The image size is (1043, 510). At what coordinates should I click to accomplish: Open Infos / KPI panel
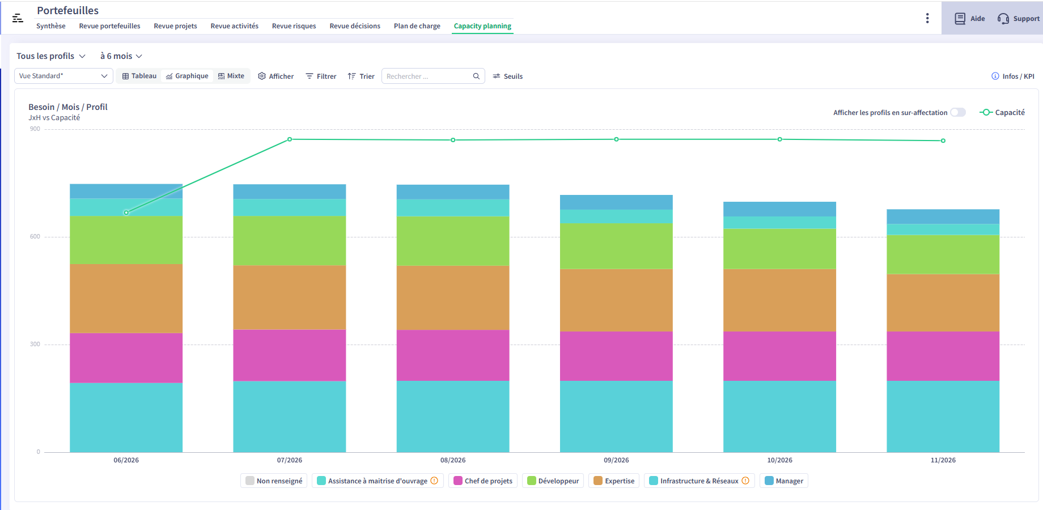(x=1013, y=76)
